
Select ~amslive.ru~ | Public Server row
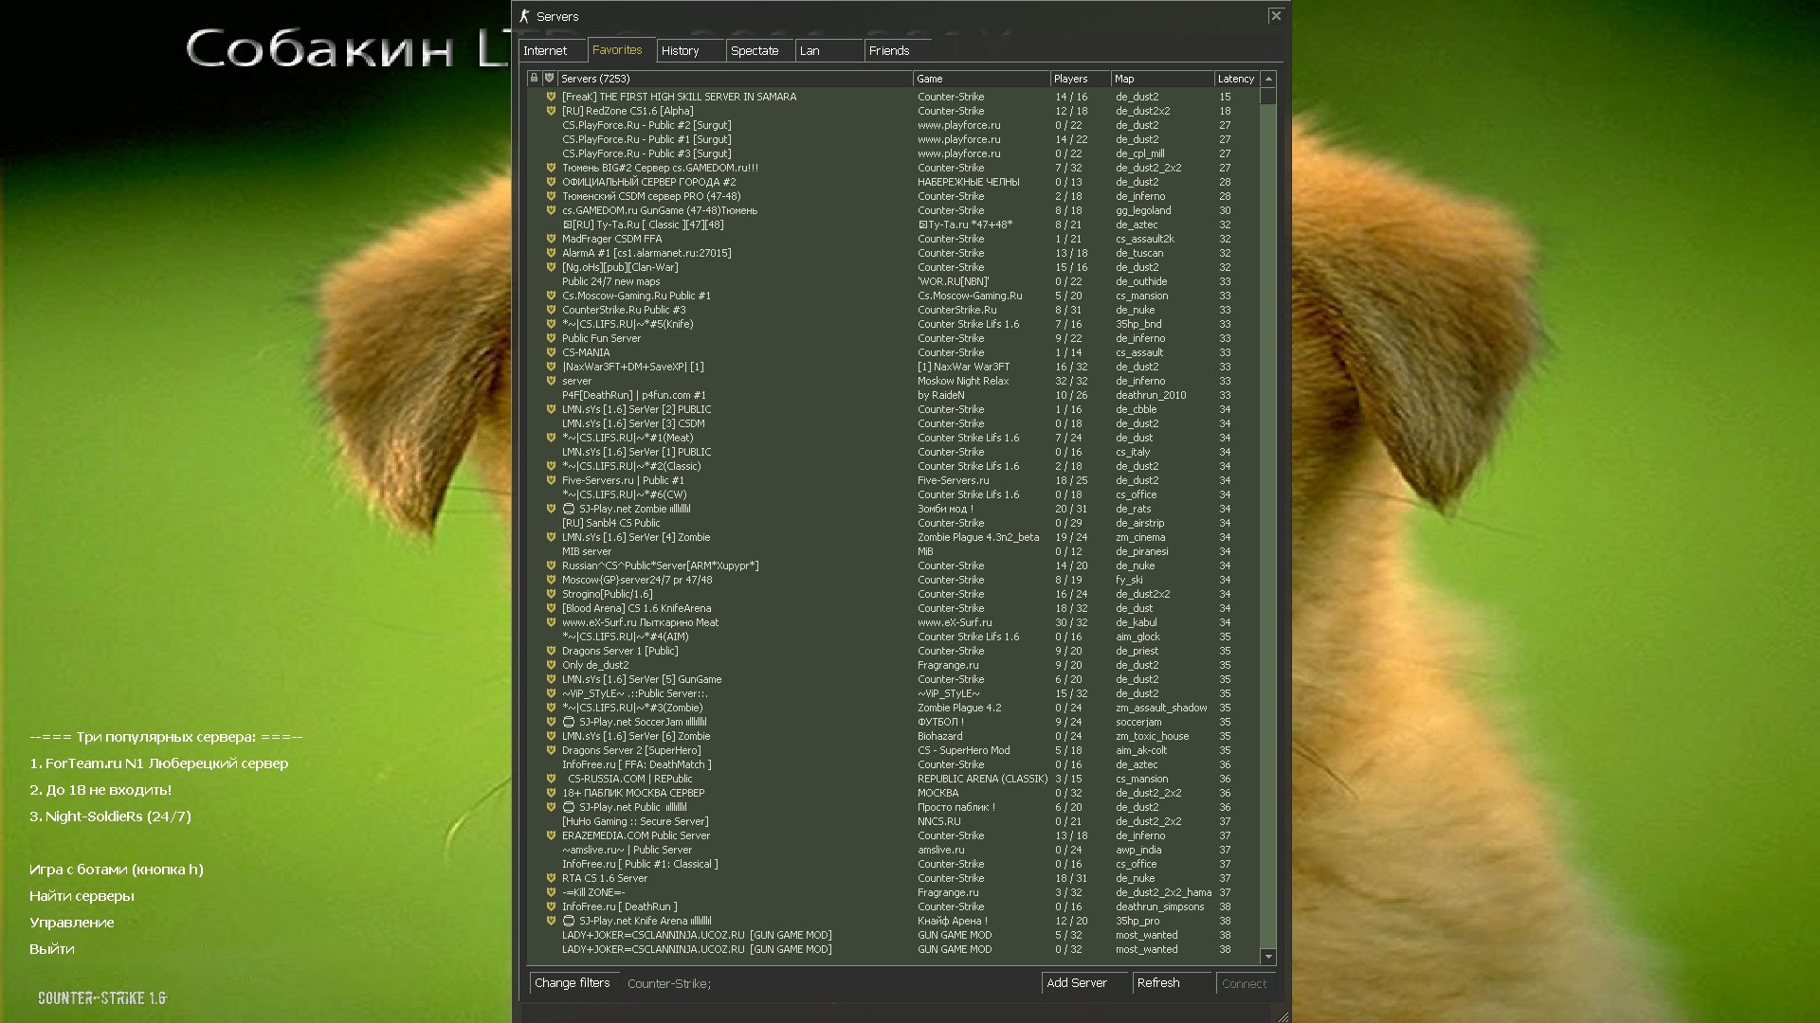pos(893,850)
